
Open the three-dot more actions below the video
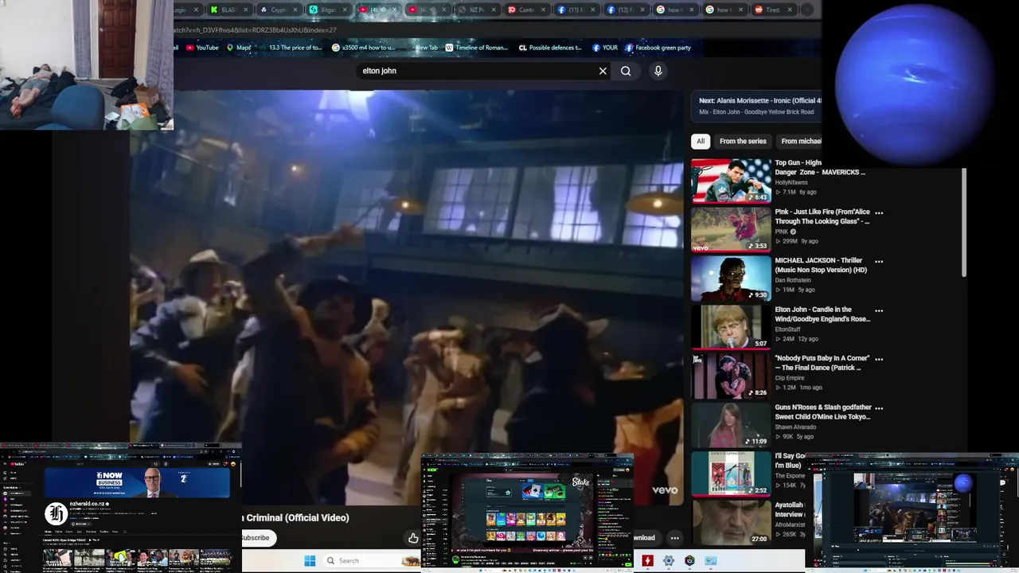[674, 538]
